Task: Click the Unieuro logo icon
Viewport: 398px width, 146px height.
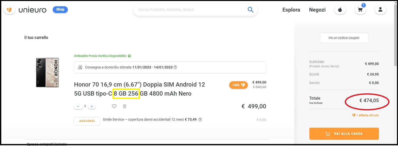Action: [9, 10]
